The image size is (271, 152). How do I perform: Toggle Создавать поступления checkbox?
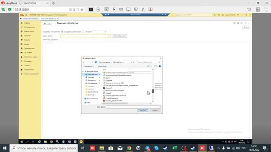point(62,32)
